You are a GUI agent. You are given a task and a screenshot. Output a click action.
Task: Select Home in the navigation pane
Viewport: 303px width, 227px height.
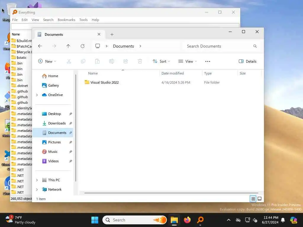[x=53, y=76]
